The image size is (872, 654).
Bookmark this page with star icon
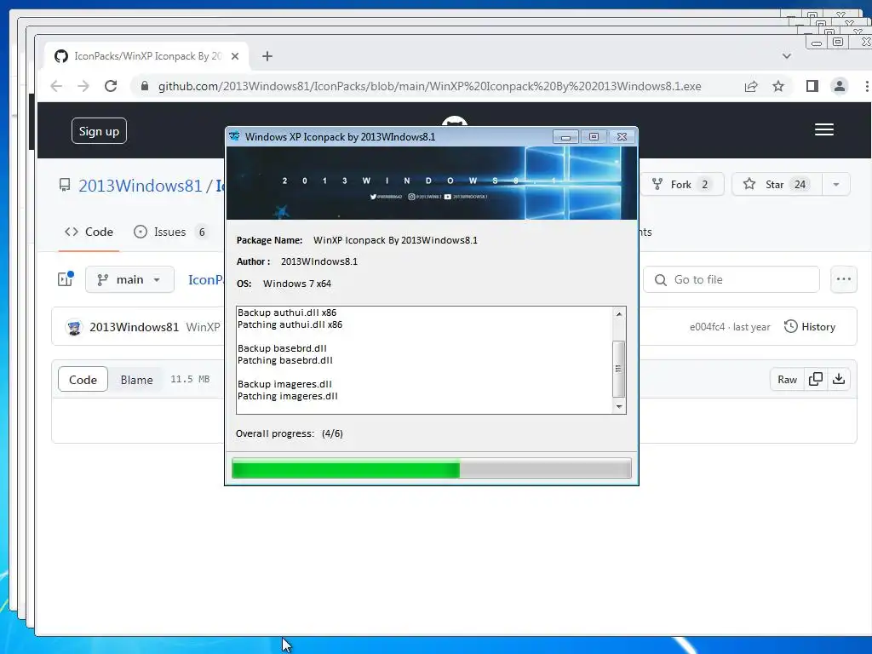[778, 86]
